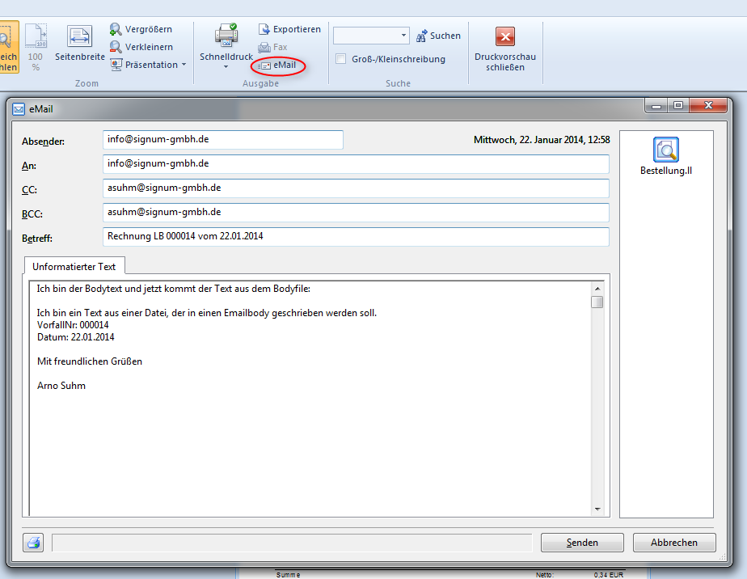Click the Suchen search button
Viewport: 747px width, 579px height.
(x=438, y=36)
